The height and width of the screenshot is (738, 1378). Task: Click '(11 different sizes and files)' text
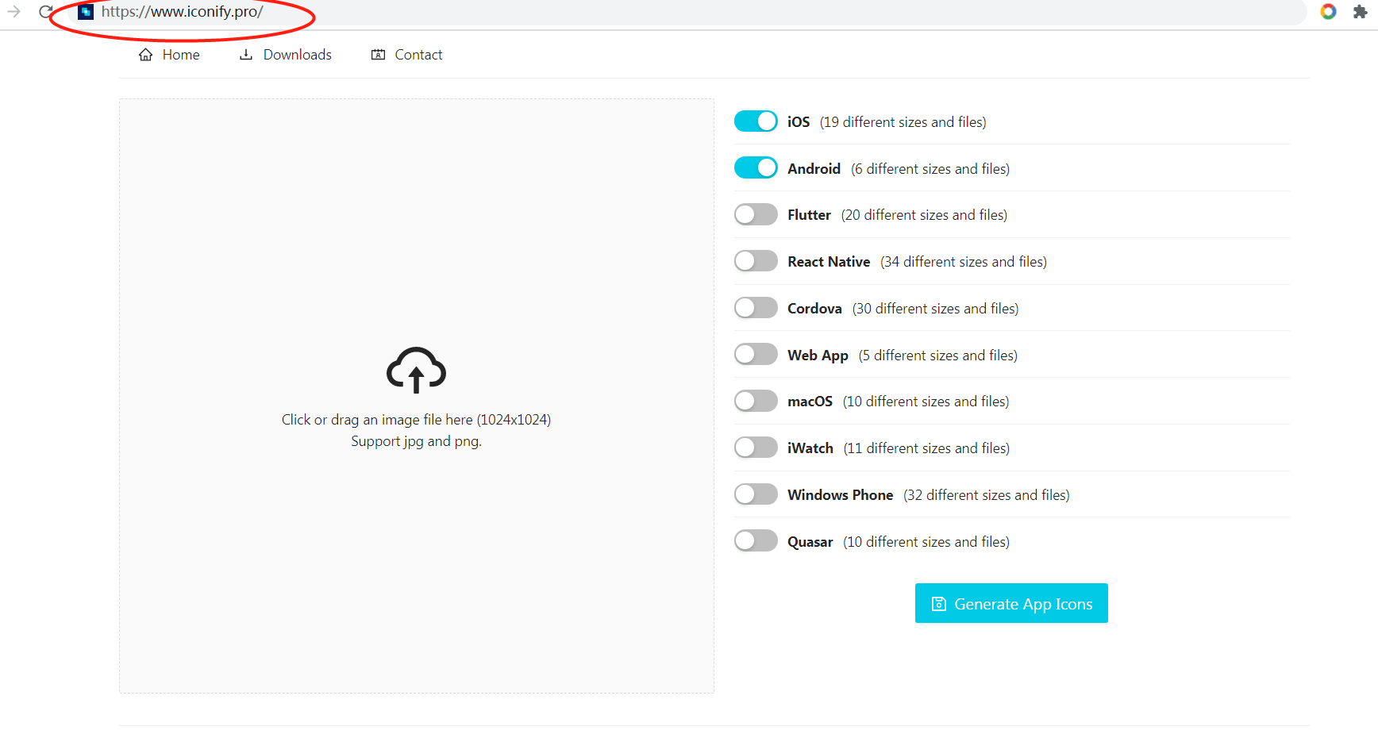(x=926, y=448)
